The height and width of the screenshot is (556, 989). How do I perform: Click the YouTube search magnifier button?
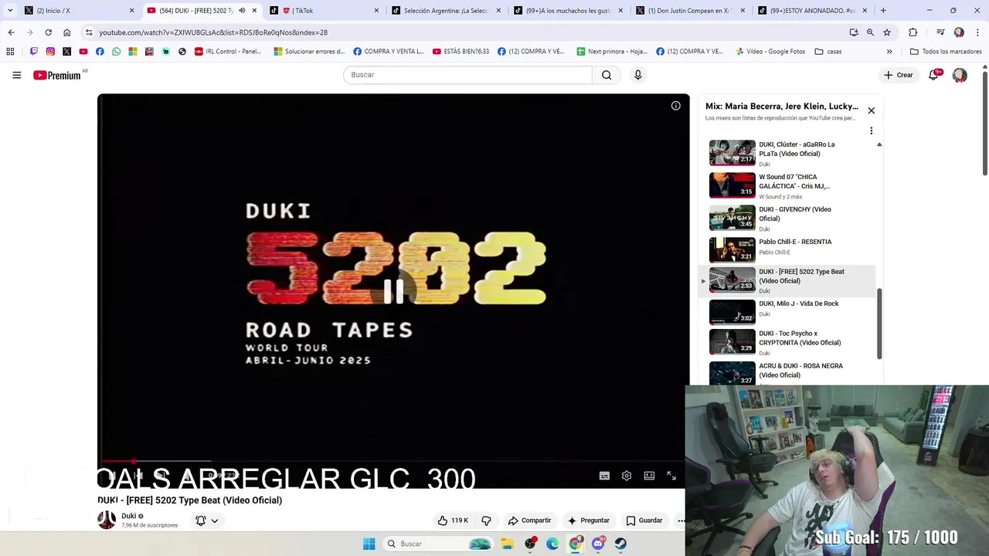point(607,75)
